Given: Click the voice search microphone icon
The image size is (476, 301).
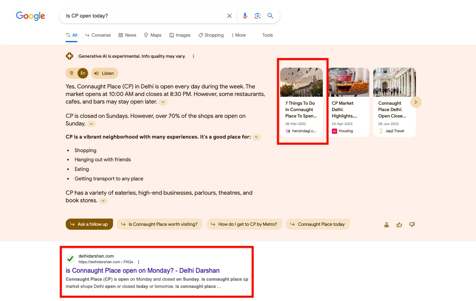Looking at the screenshot, I should tap(245, 16).
